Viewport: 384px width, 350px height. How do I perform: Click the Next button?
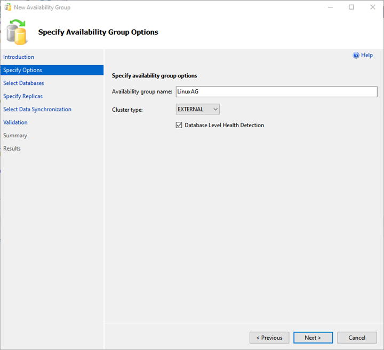point(313,338)
